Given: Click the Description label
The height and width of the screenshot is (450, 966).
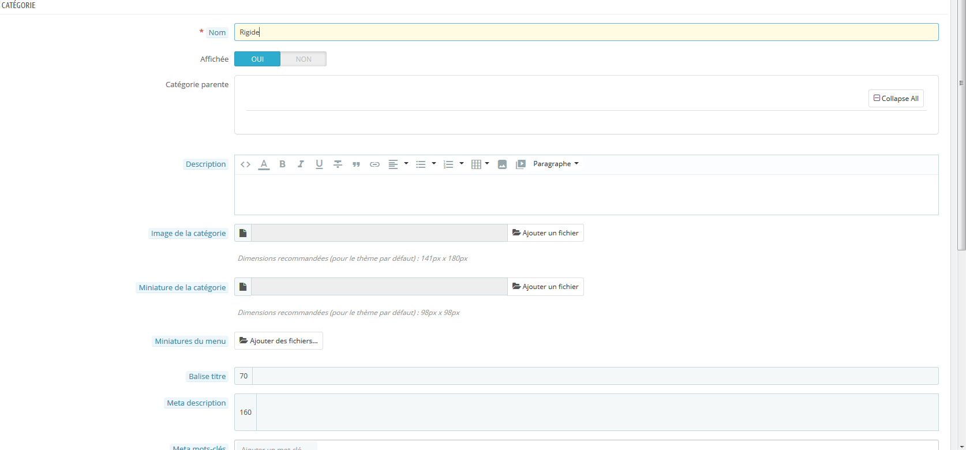Looking at the screenshot, I should coord(205,164).
